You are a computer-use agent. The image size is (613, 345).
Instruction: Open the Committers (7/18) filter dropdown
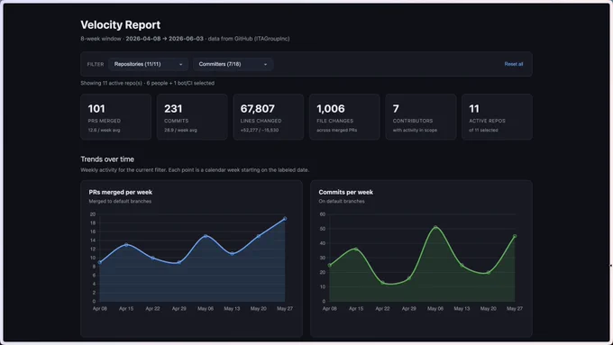coord(233,64)
